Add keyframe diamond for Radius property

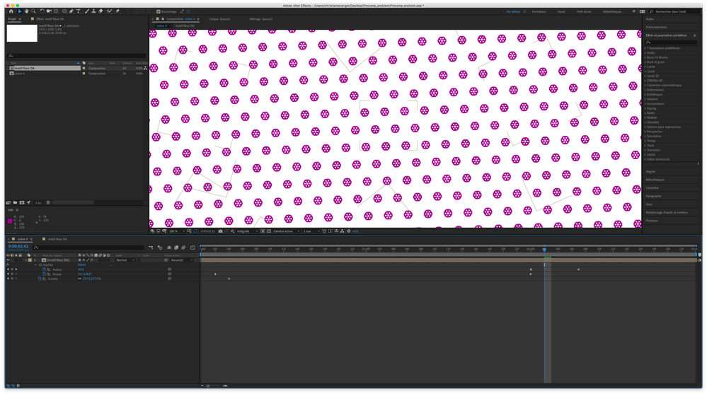pos(12,269)
